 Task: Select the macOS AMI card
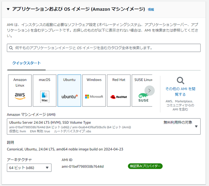45,91
